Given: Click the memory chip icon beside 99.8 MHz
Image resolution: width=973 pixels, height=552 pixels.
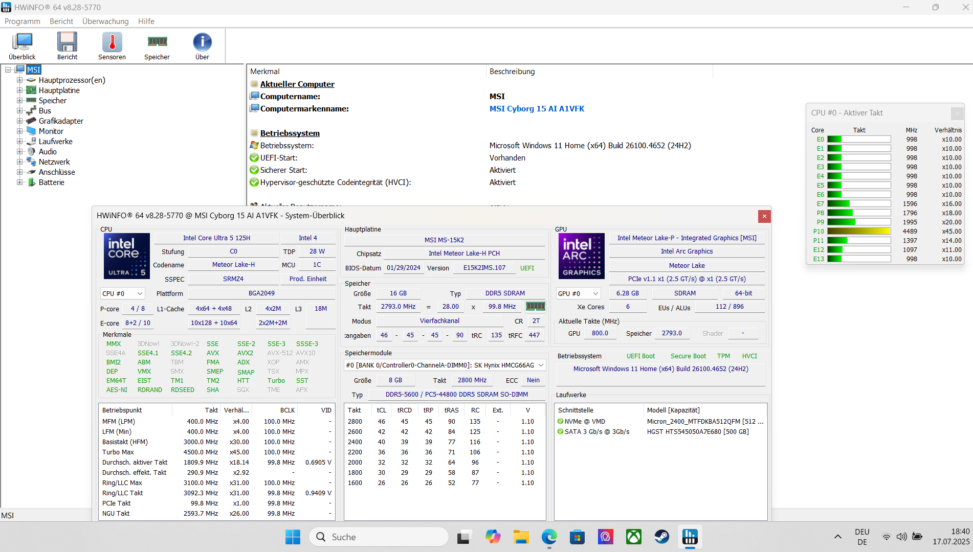Looking at the screenshot, I should pos(535,306).
